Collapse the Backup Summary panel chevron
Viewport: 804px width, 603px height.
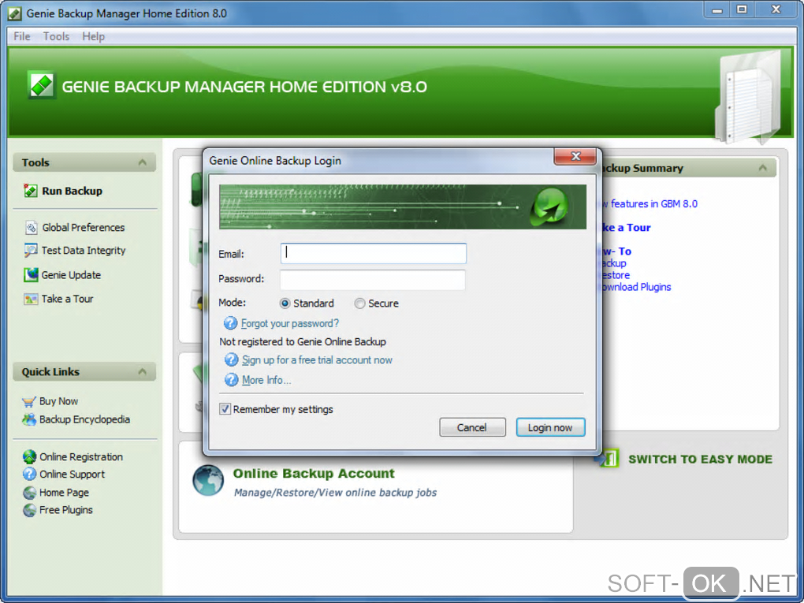click(762, 168)
